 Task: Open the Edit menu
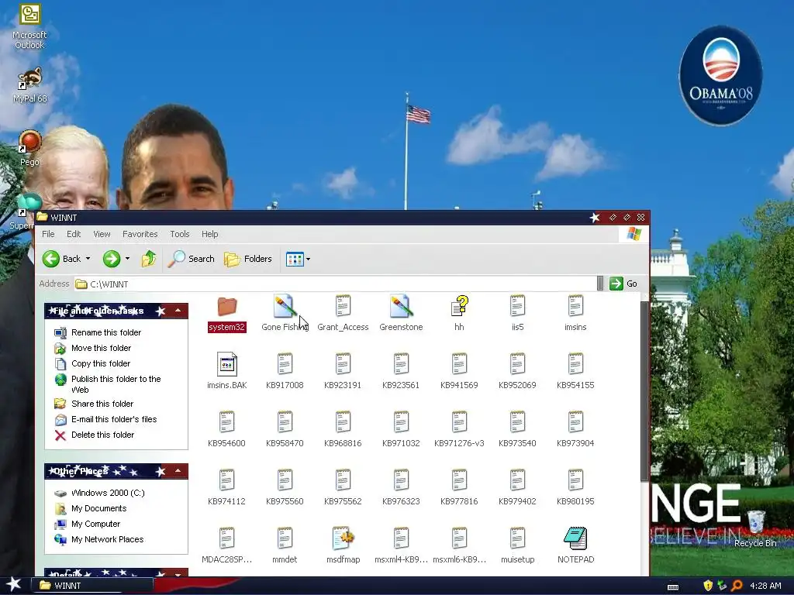tap(74, 234)
